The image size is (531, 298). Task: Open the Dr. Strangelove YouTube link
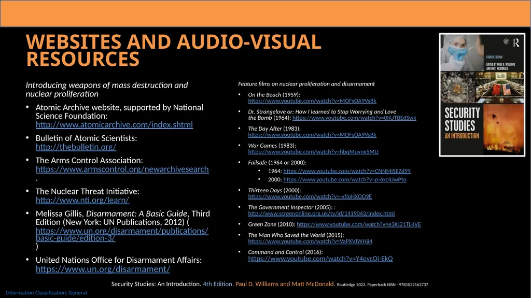pos(354,118)
